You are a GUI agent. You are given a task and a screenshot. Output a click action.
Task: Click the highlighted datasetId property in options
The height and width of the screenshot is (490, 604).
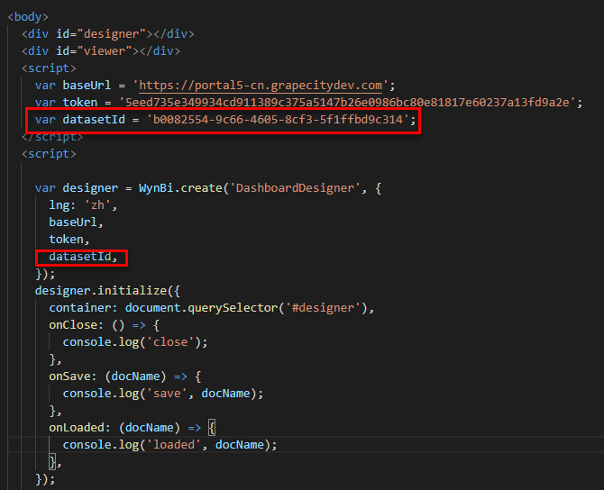point(83,258)
